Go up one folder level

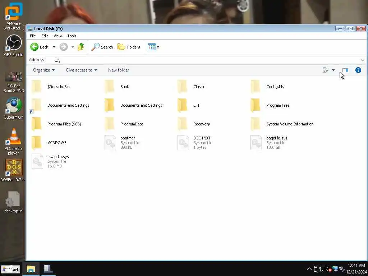(x=81, y=47)
